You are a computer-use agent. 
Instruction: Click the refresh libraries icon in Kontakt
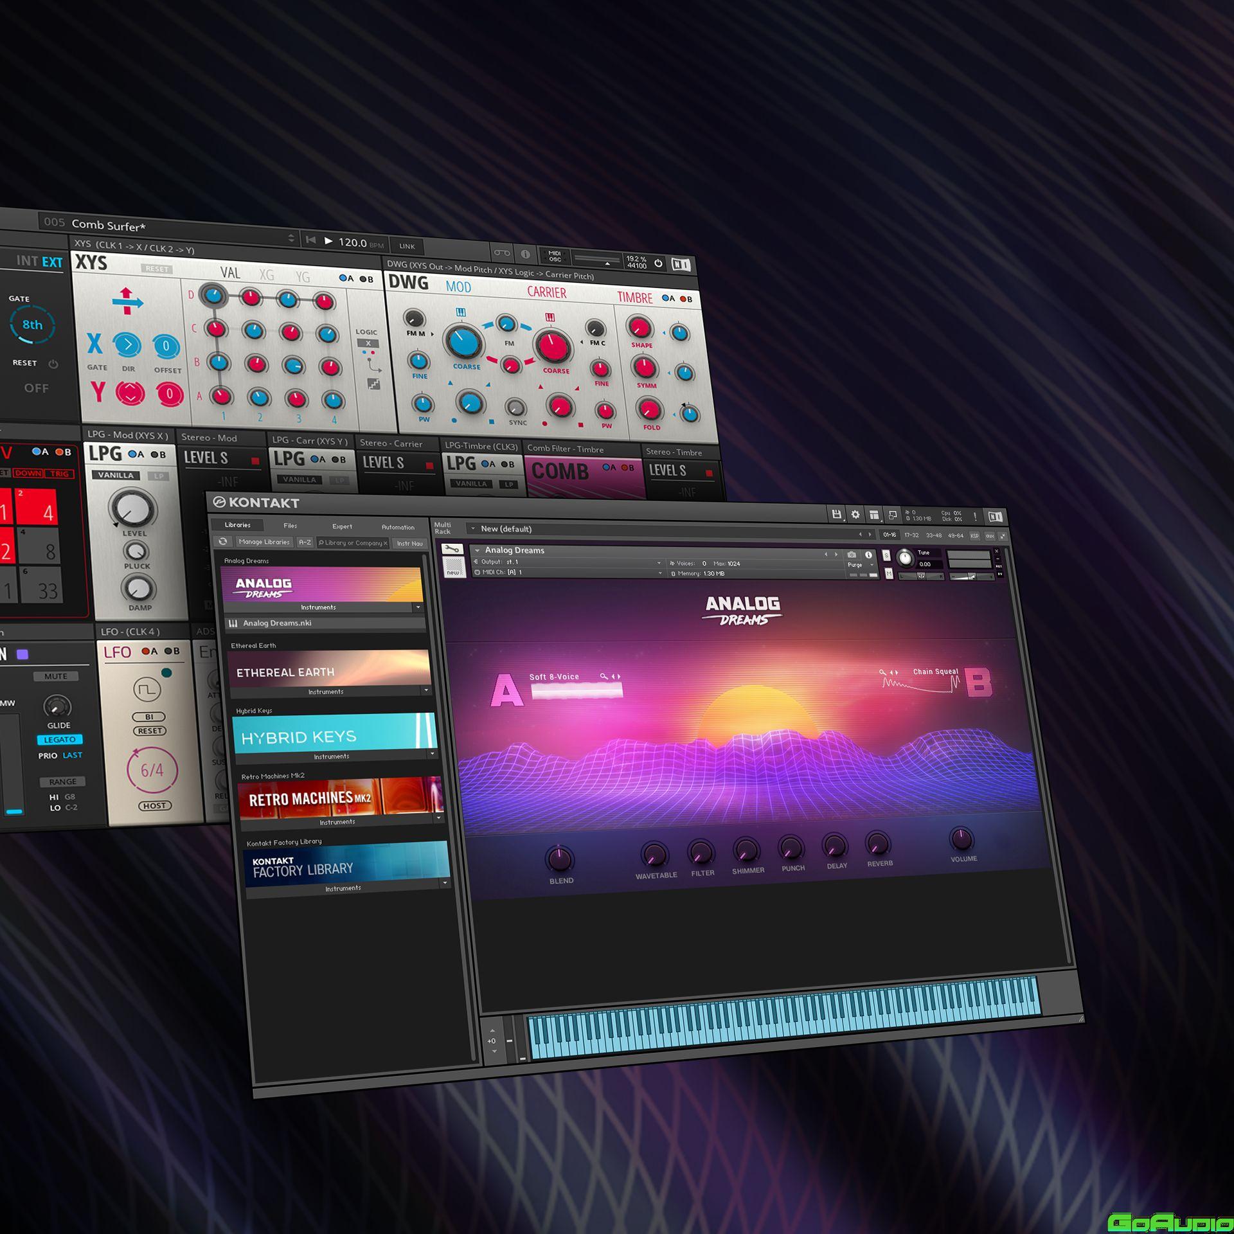[222, 542]
